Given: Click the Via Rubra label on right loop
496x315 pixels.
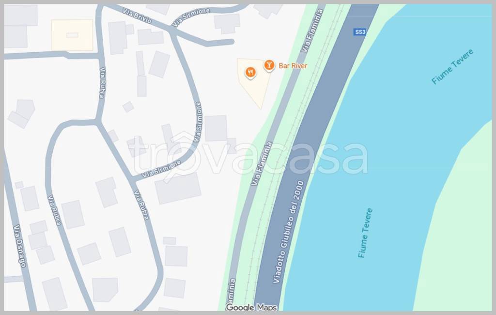Looking at the screenshot, I should (x=141, y=205).
